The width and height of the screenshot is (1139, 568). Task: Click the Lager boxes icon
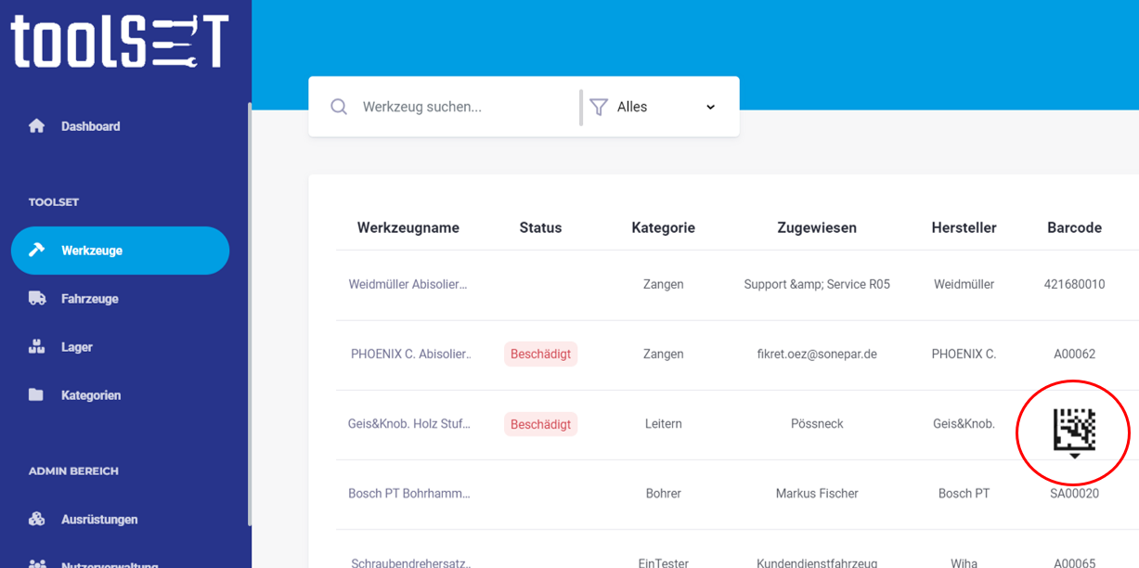point(37,347)
